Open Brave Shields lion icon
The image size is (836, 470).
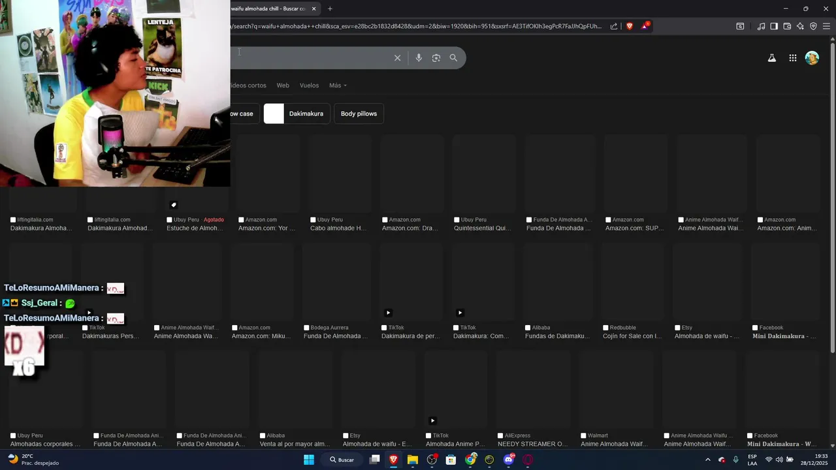pyautogui.click(x=630, y=26)
